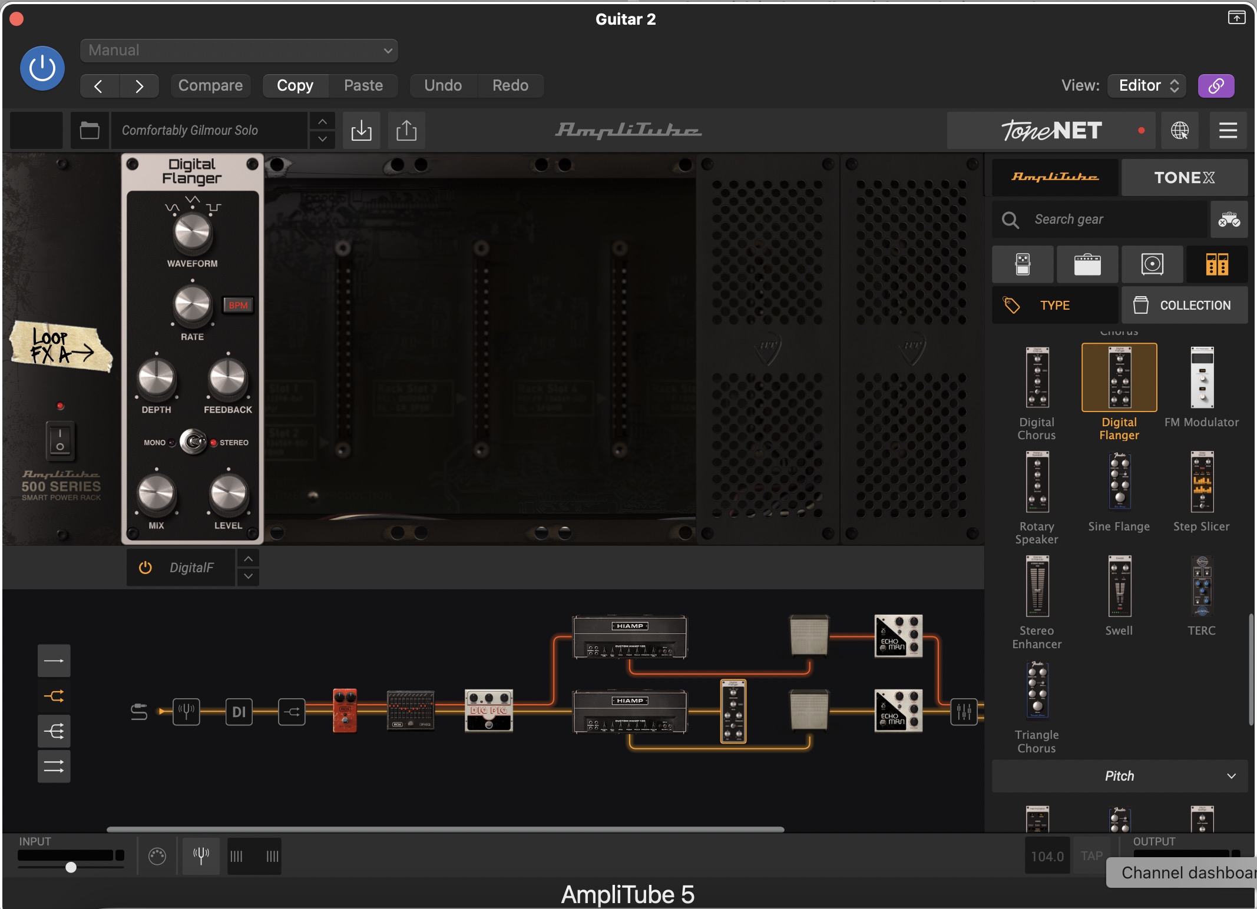Select the Swell gear item
The height and width of the screenshot is (909, 1257).
[1119, 596]
